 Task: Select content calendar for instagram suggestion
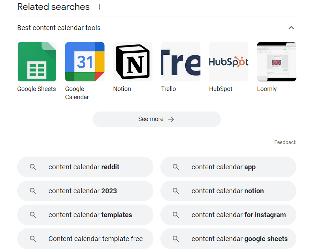point(228,215)
